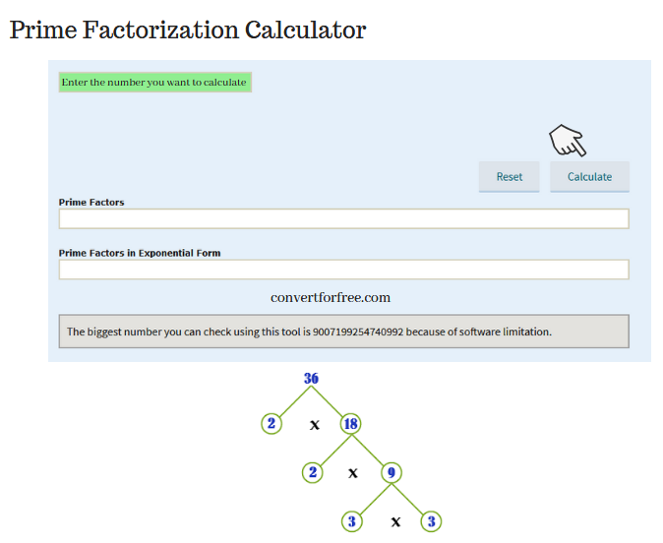Click the circled 2 beside the 18 node

coord(271,424)
